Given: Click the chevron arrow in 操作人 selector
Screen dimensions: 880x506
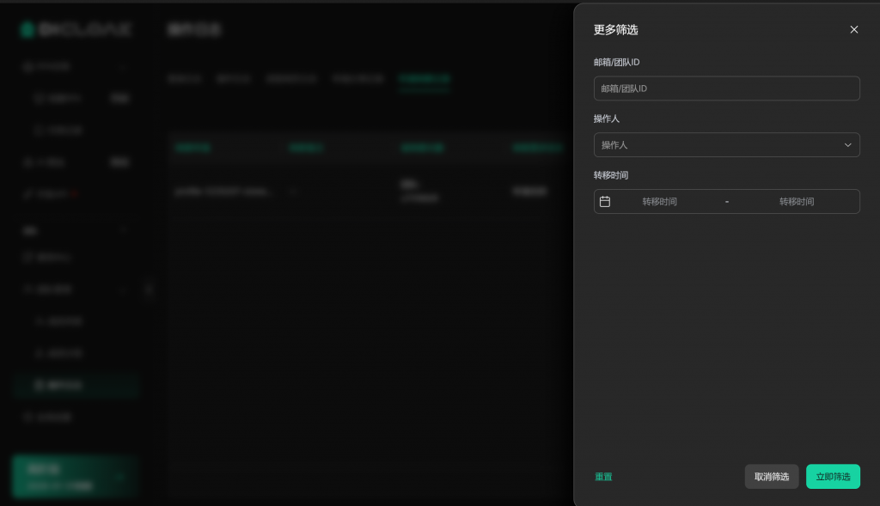Looking at the screenshot, I should coord(847,145).
